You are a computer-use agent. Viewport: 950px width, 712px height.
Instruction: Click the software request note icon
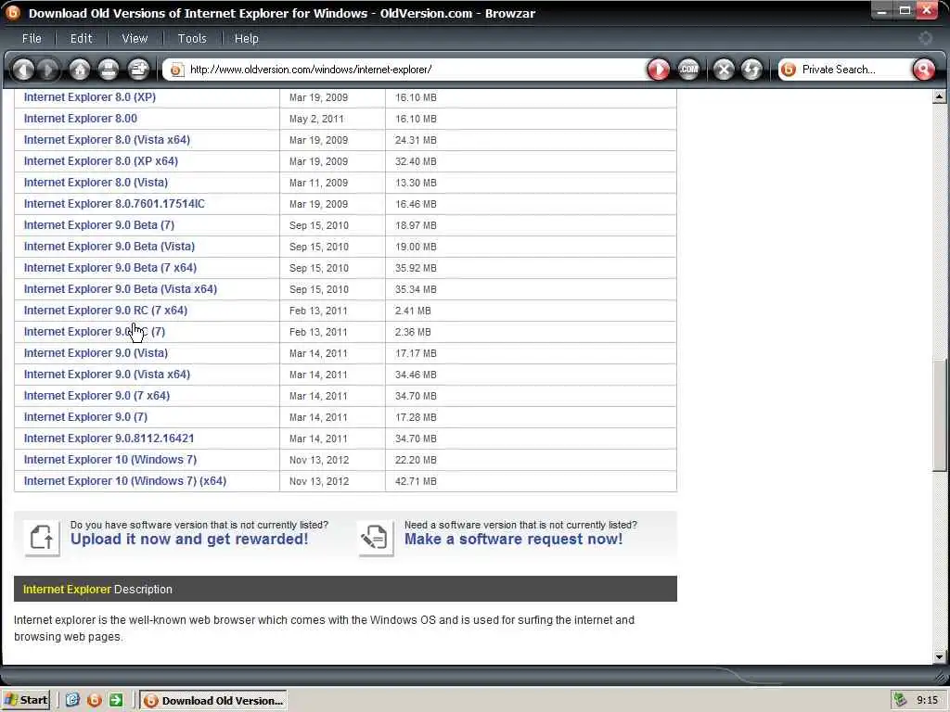[x=375, y=537]
